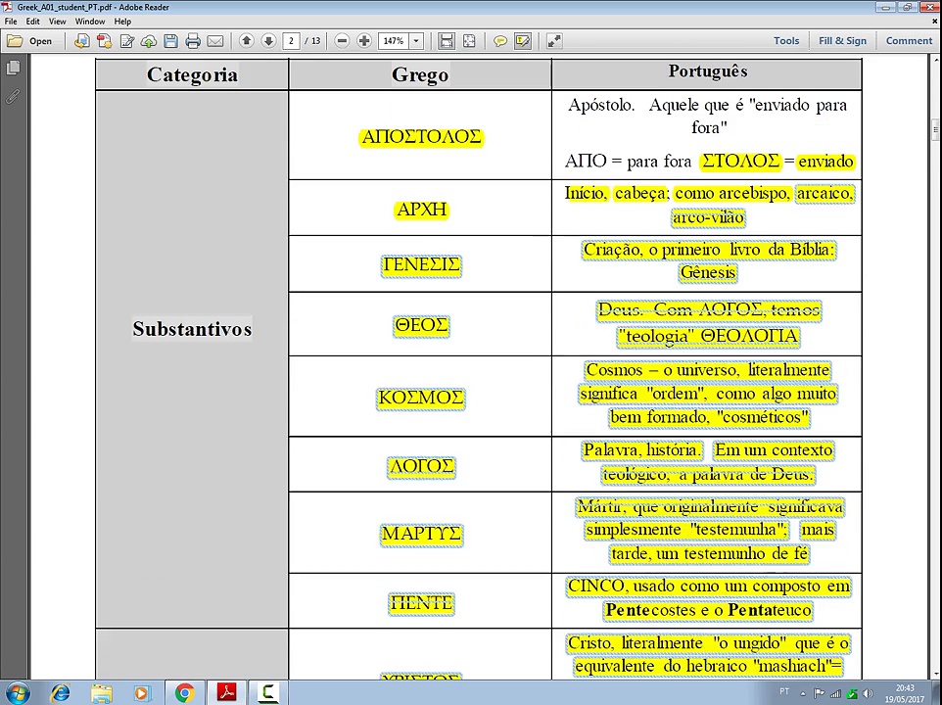942x705 pixels.
Task: Click the Create PDF online icon
Action: click(x=104, y=41)
